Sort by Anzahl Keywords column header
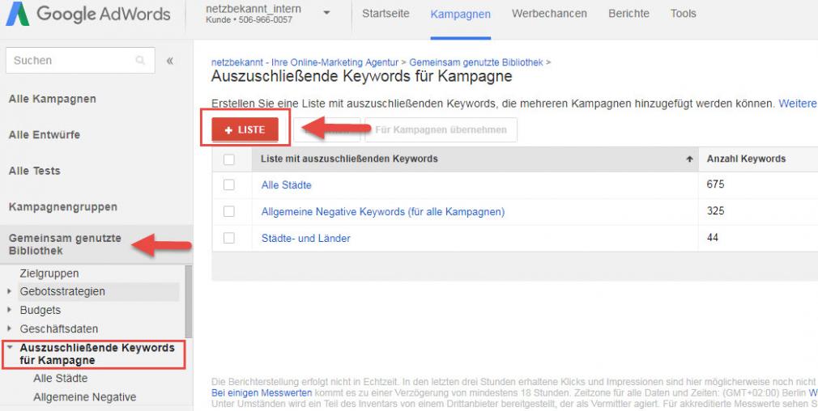818x411 pixels. (746, 159)
